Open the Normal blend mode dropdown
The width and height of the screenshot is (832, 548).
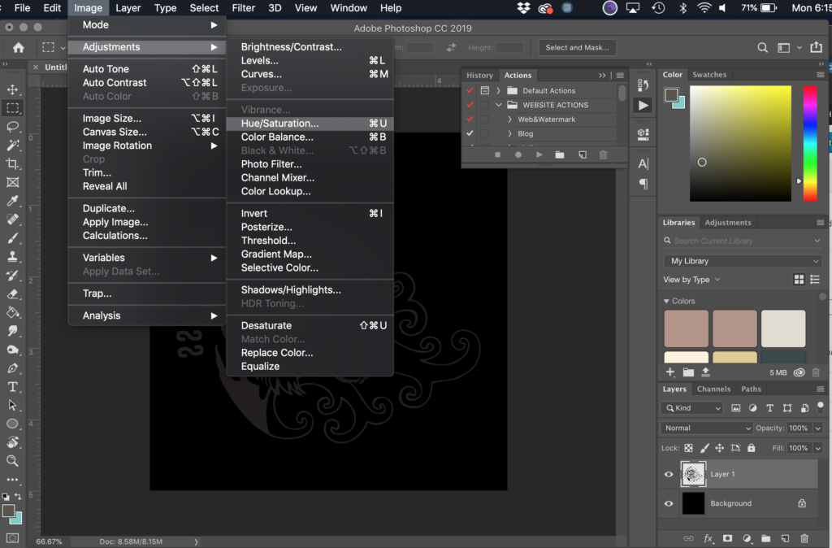(x=707, y=428)
